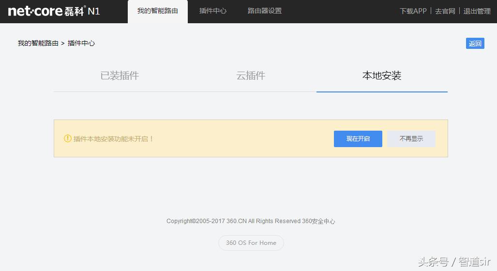The image size is (497, 271).
Task: Click breadcrumb 插件中心
Action: (81, 43)
